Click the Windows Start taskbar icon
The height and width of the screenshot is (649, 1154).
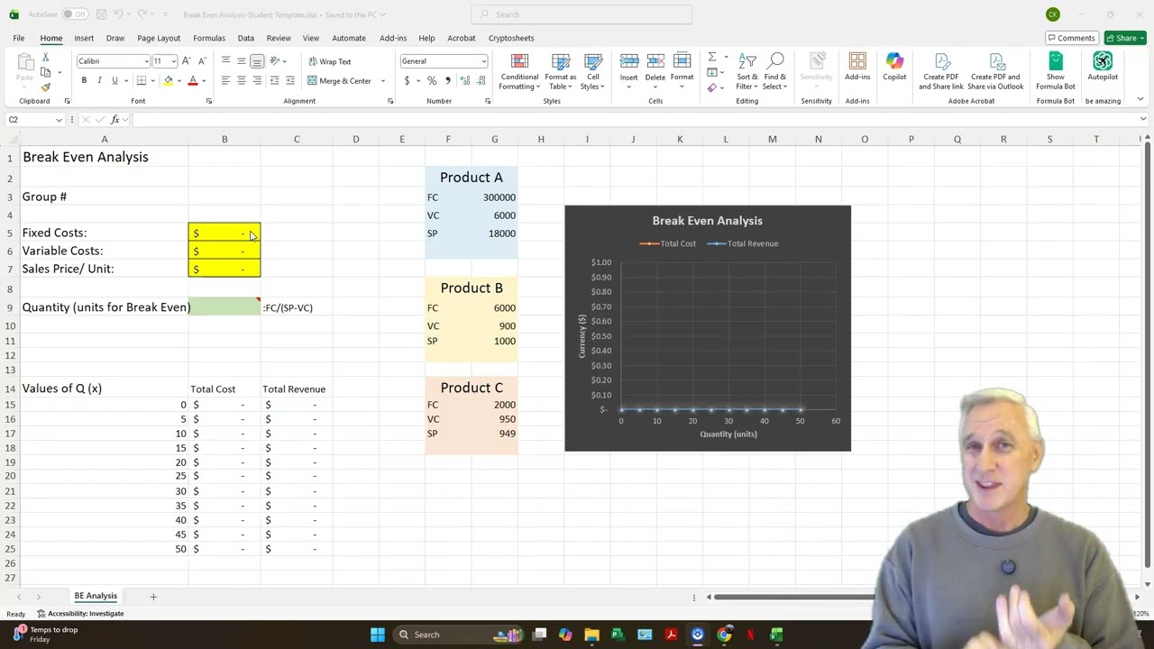pyautogui.click(x=378, y=635)
